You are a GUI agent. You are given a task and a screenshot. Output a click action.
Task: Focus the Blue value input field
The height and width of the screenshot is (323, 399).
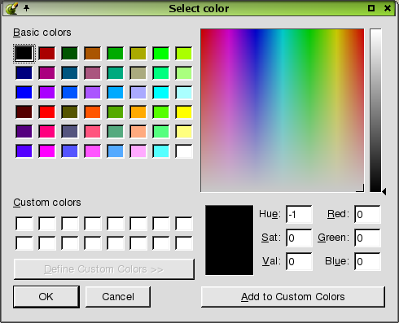pyautogui.click(x=367, y=261)
